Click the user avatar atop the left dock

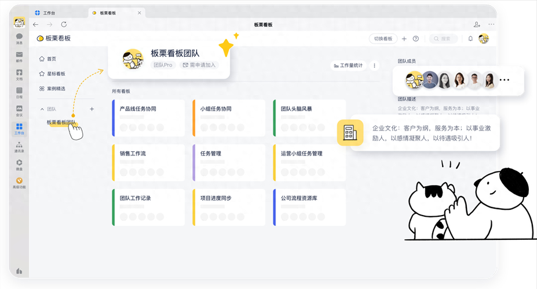(19, 23)
